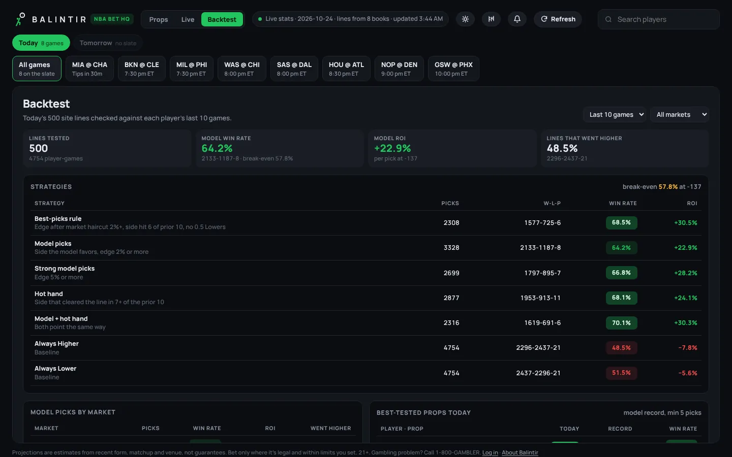Viewport: 732px width, 457px height.
Task: Open the compare columns icon button
Action: tap(491, 19)
